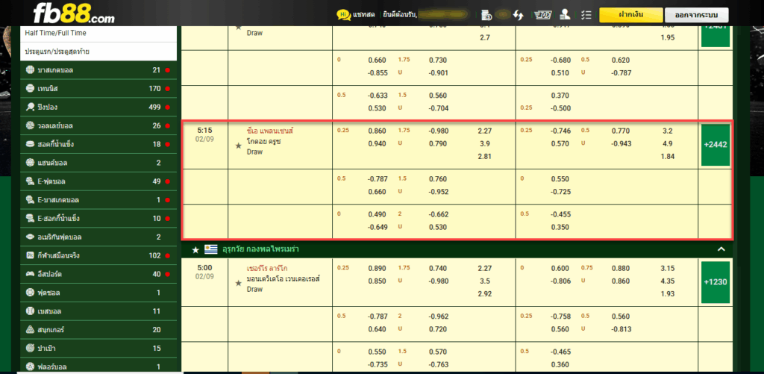
Task: Select the -0.455 handicap odds
Action: point(560,214)
